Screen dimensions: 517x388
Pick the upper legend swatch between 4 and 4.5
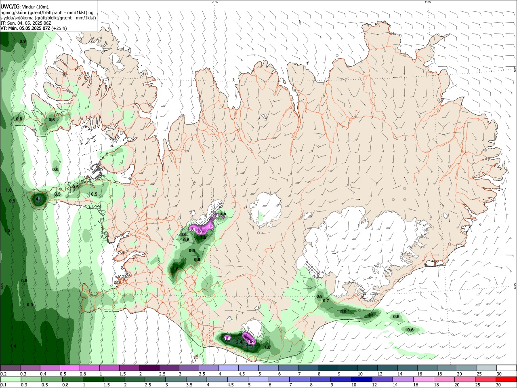tap(229, 368)
